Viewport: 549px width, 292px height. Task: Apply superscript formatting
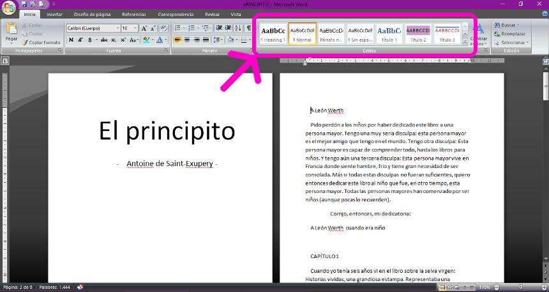[x=123, y=40]
